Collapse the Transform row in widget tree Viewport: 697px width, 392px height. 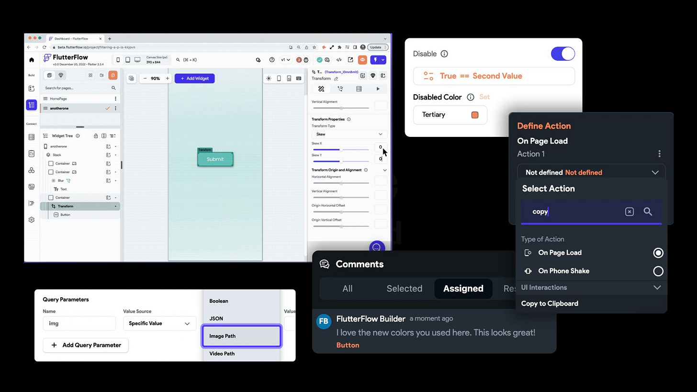pyautogui.click(x=115, y=206)
